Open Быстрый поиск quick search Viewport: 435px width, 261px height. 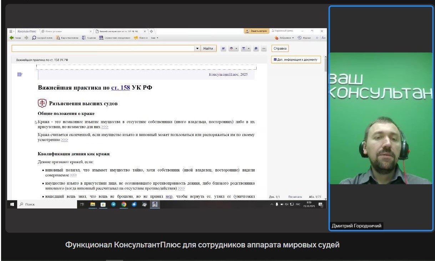(42, 38)
